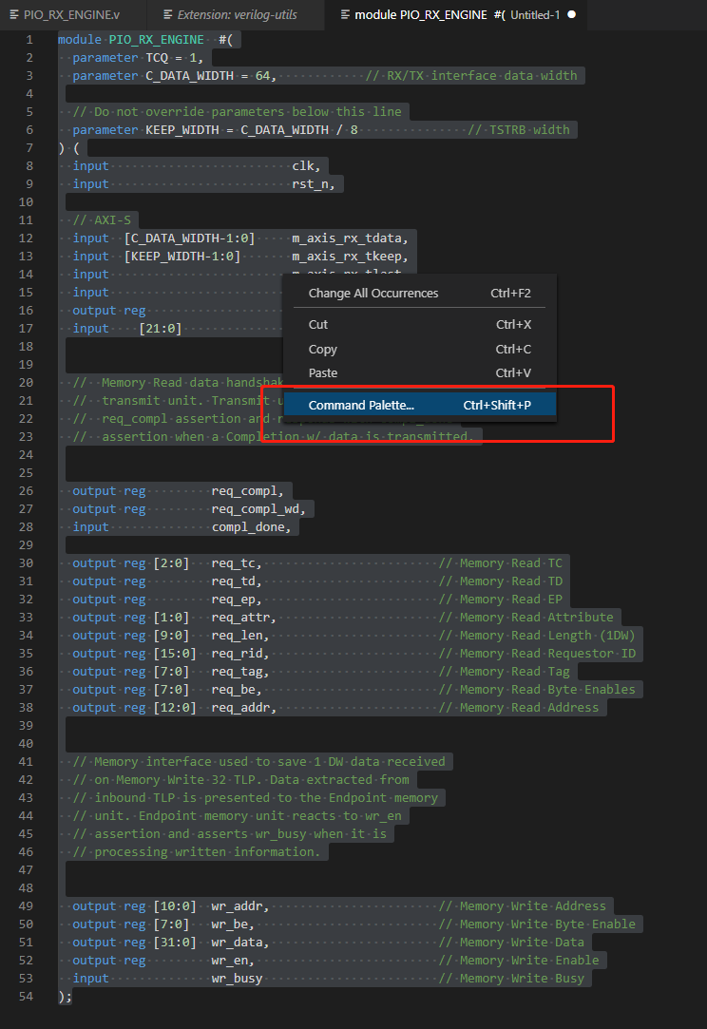Click 'TCQ' parameter on line 2

(x=156, y=58)
